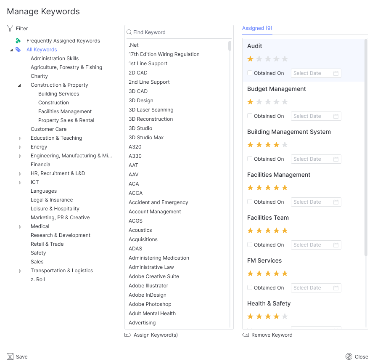
Task: Click the Find Keyword search field
Action: pos(181,32)
